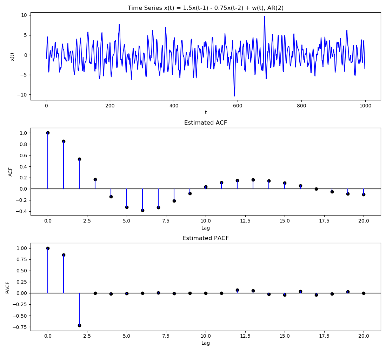
Task: Click the '−0.4' y-tick on ACF plot
Action: tap(21, 212)
